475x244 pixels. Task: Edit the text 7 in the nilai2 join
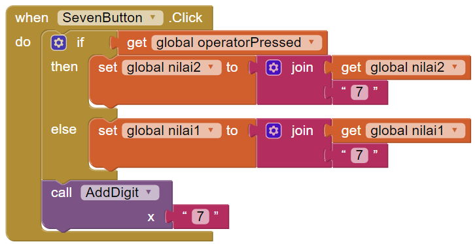[x=359, y=92]
